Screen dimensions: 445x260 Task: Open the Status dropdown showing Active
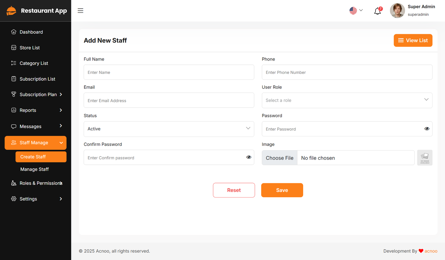(x=169, y=129)
